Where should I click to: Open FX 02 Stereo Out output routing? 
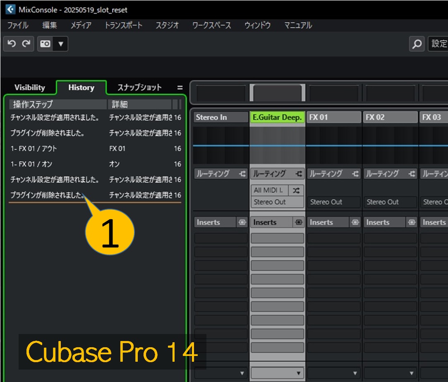[390, 202]
